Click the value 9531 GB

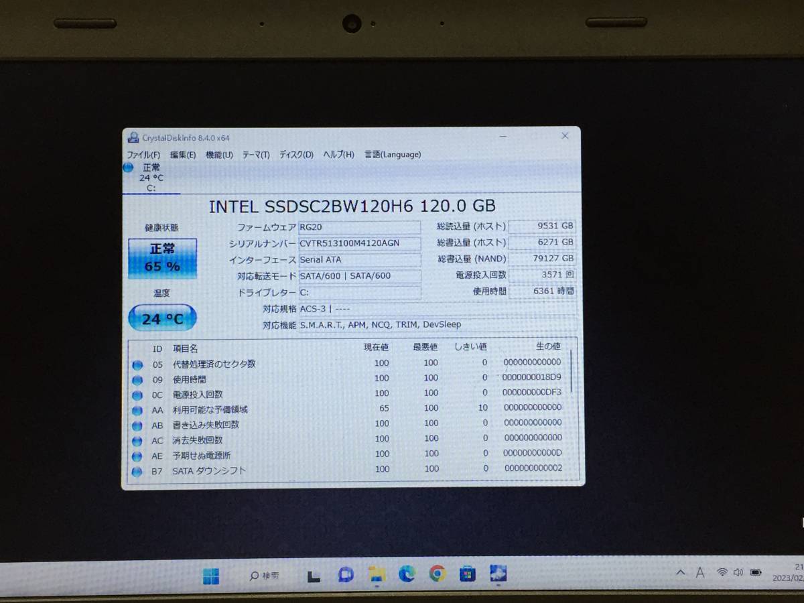pyautogui.click(x=543, y=226)
